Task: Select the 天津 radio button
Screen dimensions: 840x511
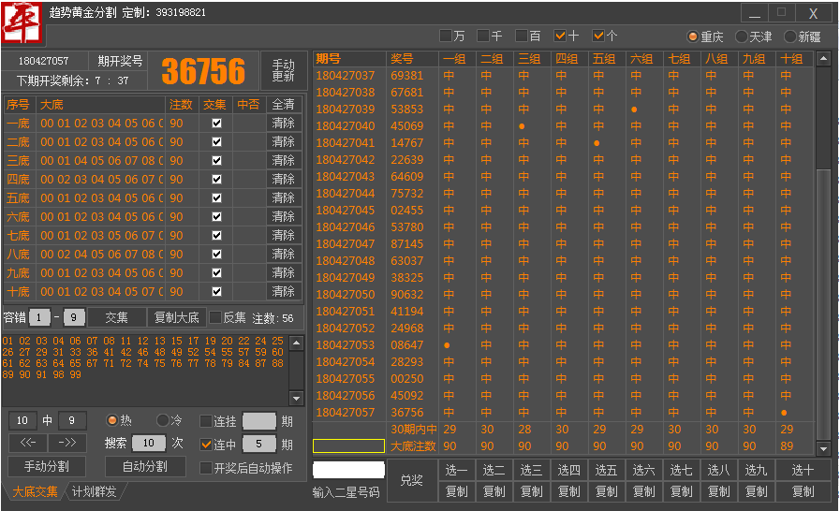Action: click(742, 36)
